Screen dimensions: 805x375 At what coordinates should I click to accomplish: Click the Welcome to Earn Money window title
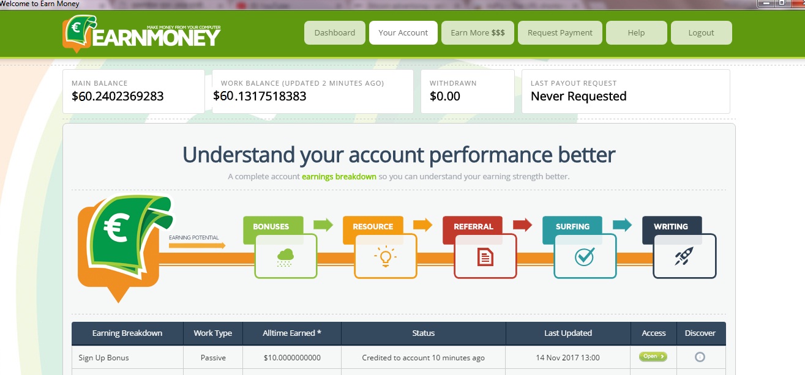tap(40, 4)
